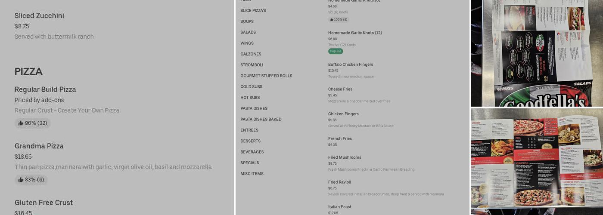Open the Buffalo Chicken Fingers item

(x=351, y=64)
